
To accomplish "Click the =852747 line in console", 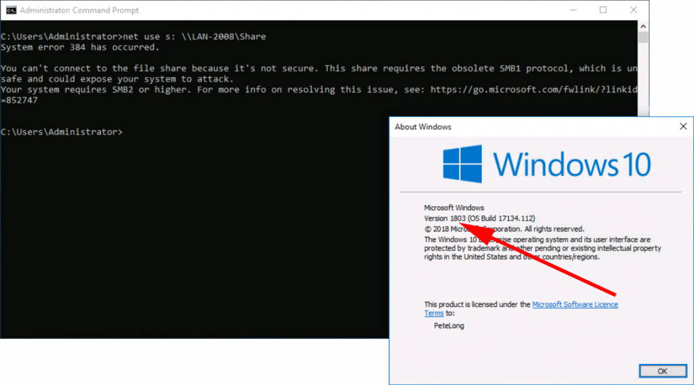I will pos(20,100).
